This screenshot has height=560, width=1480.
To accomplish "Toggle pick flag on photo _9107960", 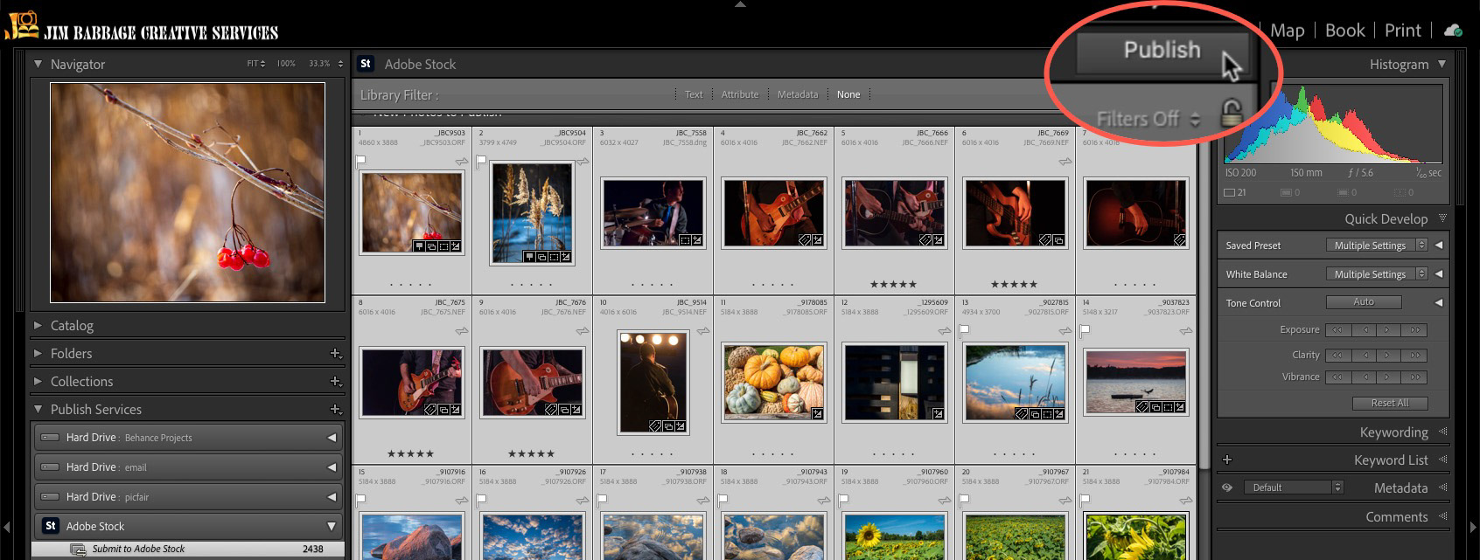I will [x=843, y=500].
